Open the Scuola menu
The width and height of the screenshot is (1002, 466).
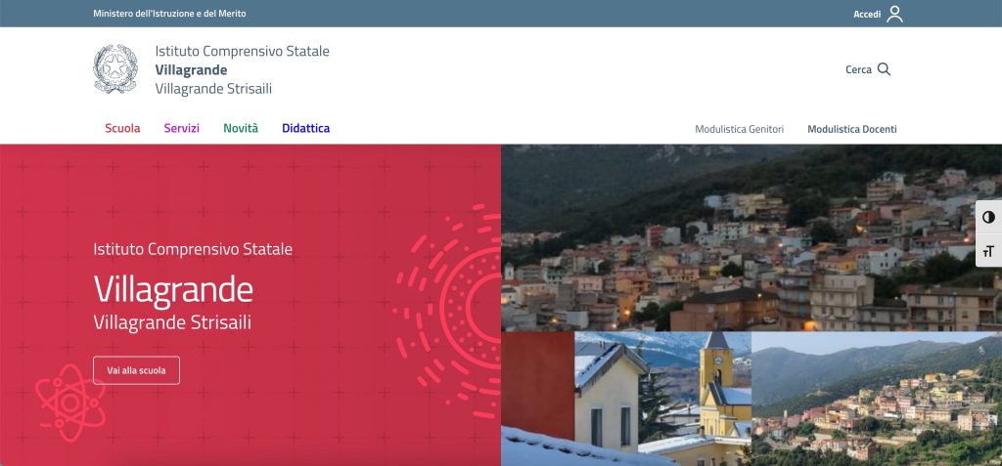tap(122, 128)
